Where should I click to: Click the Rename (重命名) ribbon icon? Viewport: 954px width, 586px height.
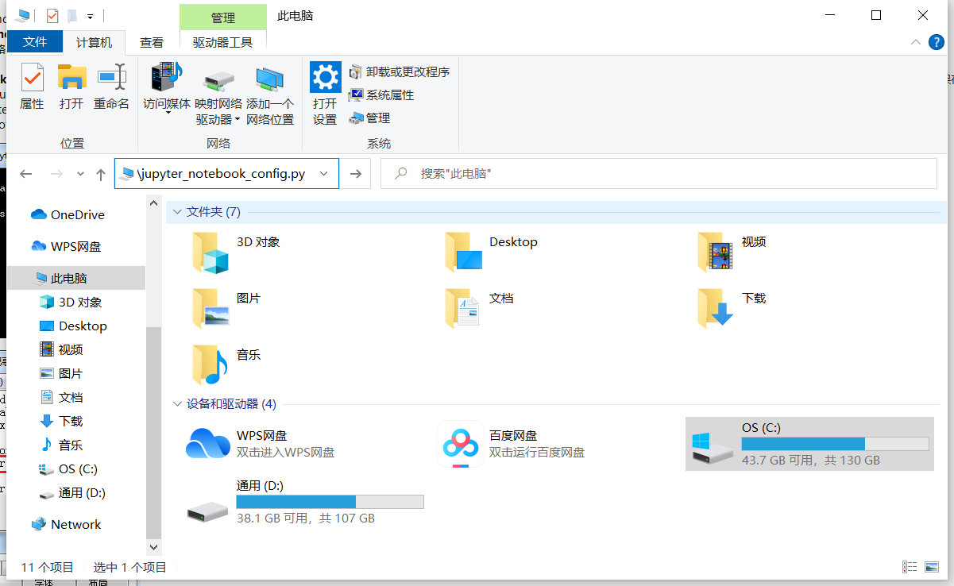point(111,87)
